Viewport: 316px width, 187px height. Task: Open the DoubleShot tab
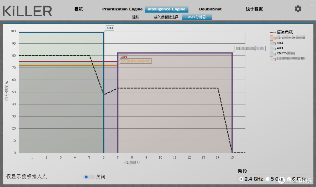tap(210, 9)
